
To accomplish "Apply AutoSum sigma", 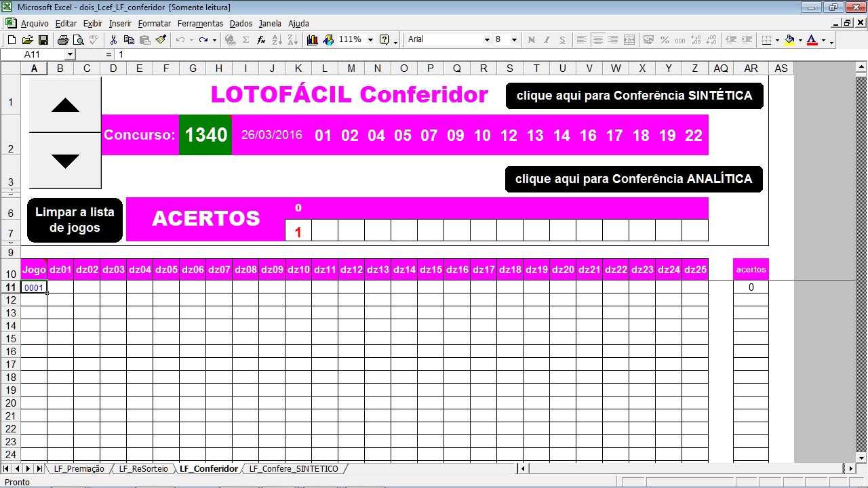I will (x=245, y=40).
